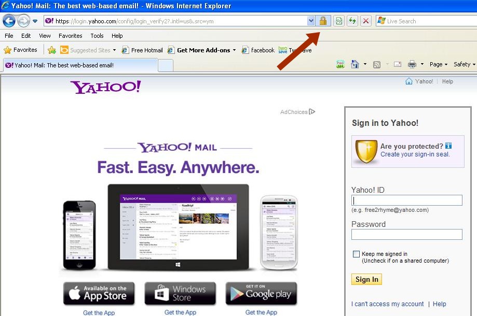Expand the address bar history dropdown
Image resolution: width=477 pixels, height=316 pixels.
(310, 21)
